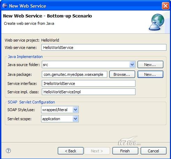The image size is (171, 159).
Task: Click the Service interface field
Action: pyautogui.click(x=88, y=84)
